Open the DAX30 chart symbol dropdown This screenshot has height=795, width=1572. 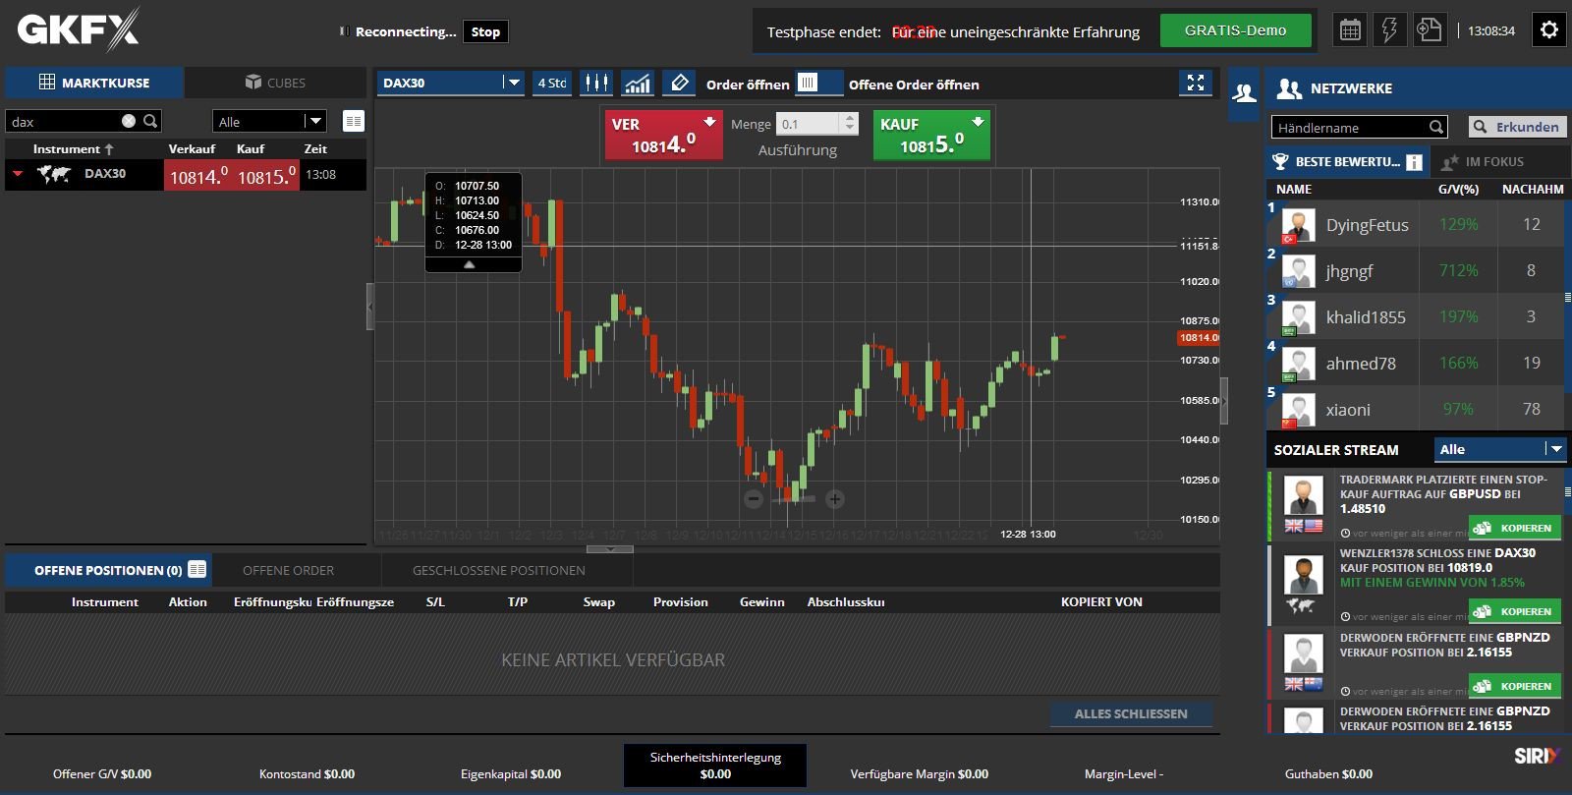[513, 83]
